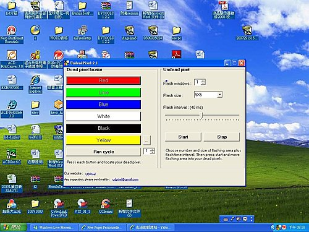The height and width of the screenshot is (232, 309).
Task: Open the EXBP97060 Word document
Action: pos(12,82)
